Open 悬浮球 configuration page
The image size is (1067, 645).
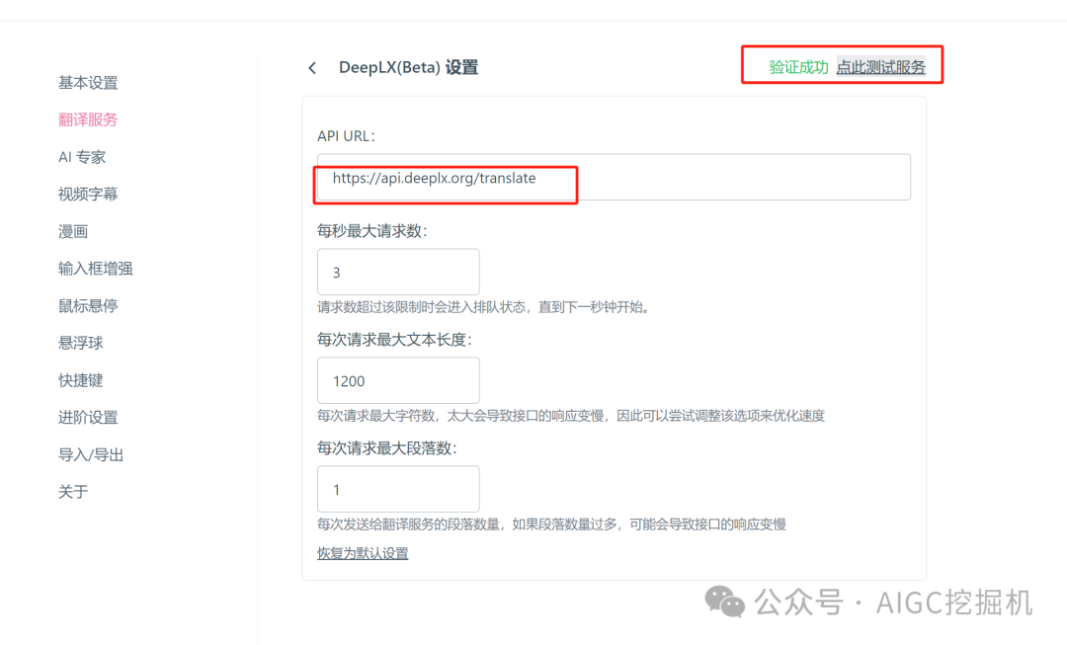[80, 343]
